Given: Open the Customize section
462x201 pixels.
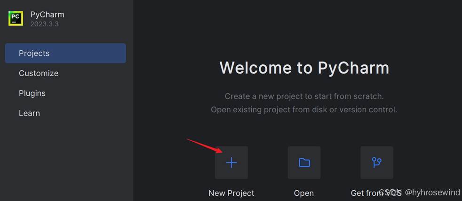Looking at the screenshot, I should [39, 73].
